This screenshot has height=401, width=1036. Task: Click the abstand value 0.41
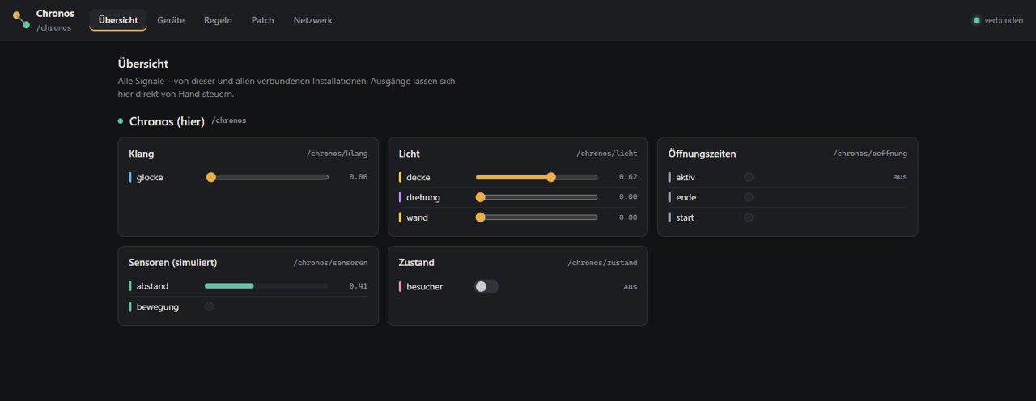click(x=359, y=286)
